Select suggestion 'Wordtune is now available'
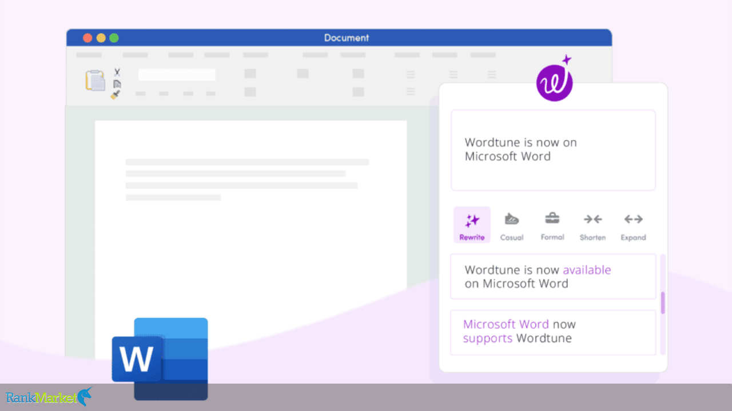Screen dimensions: 732x411 [553, 277]
